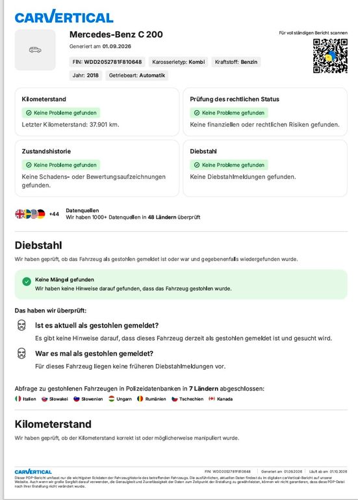Select the FIN number chip
This screenshot has width=358, height=500.
pyautogui.click(x=107, y=62)
